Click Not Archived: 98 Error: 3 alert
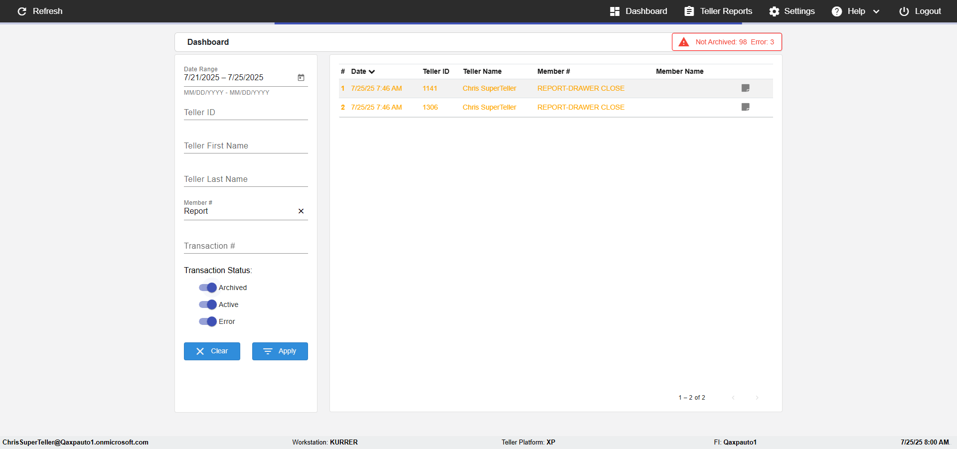 point(727,42)
